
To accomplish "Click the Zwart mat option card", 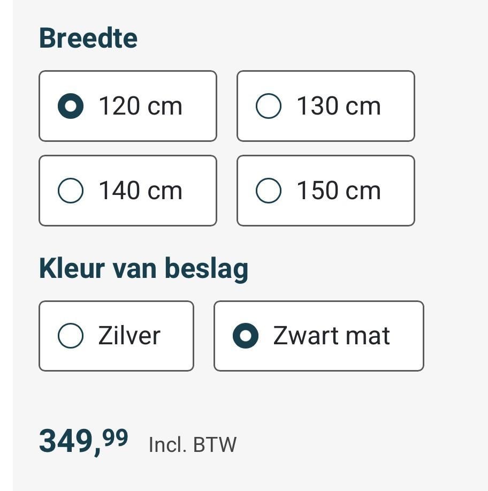I will (x=318, y=335).
